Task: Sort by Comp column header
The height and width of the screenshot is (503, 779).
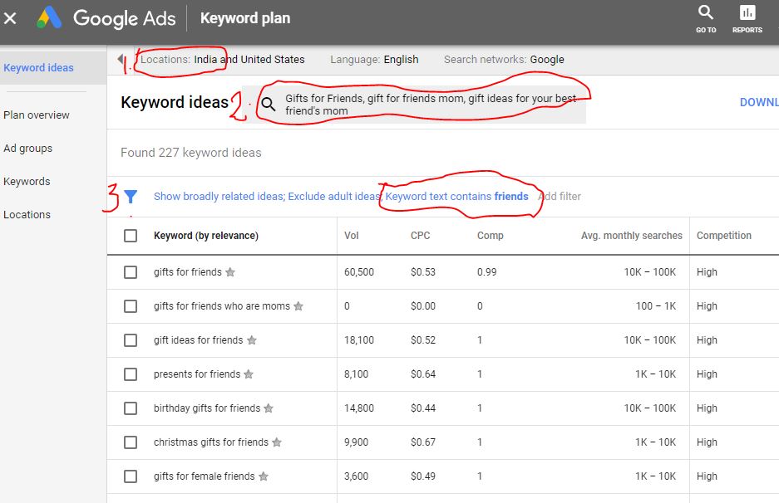Action: pos(491,236)
